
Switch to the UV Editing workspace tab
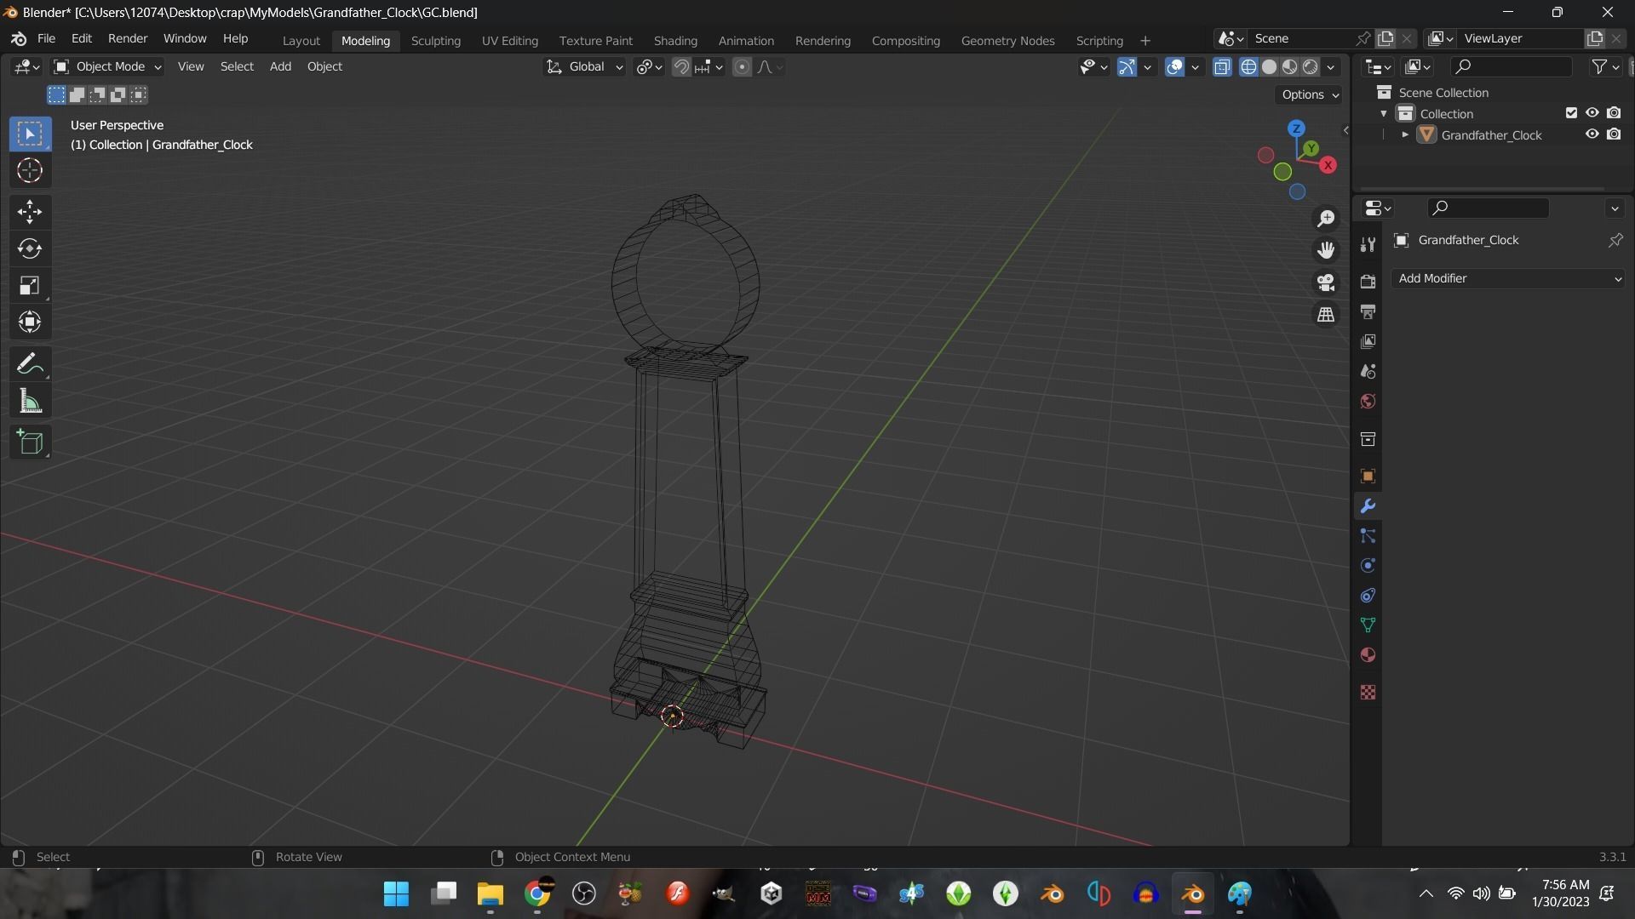point(509,40)
